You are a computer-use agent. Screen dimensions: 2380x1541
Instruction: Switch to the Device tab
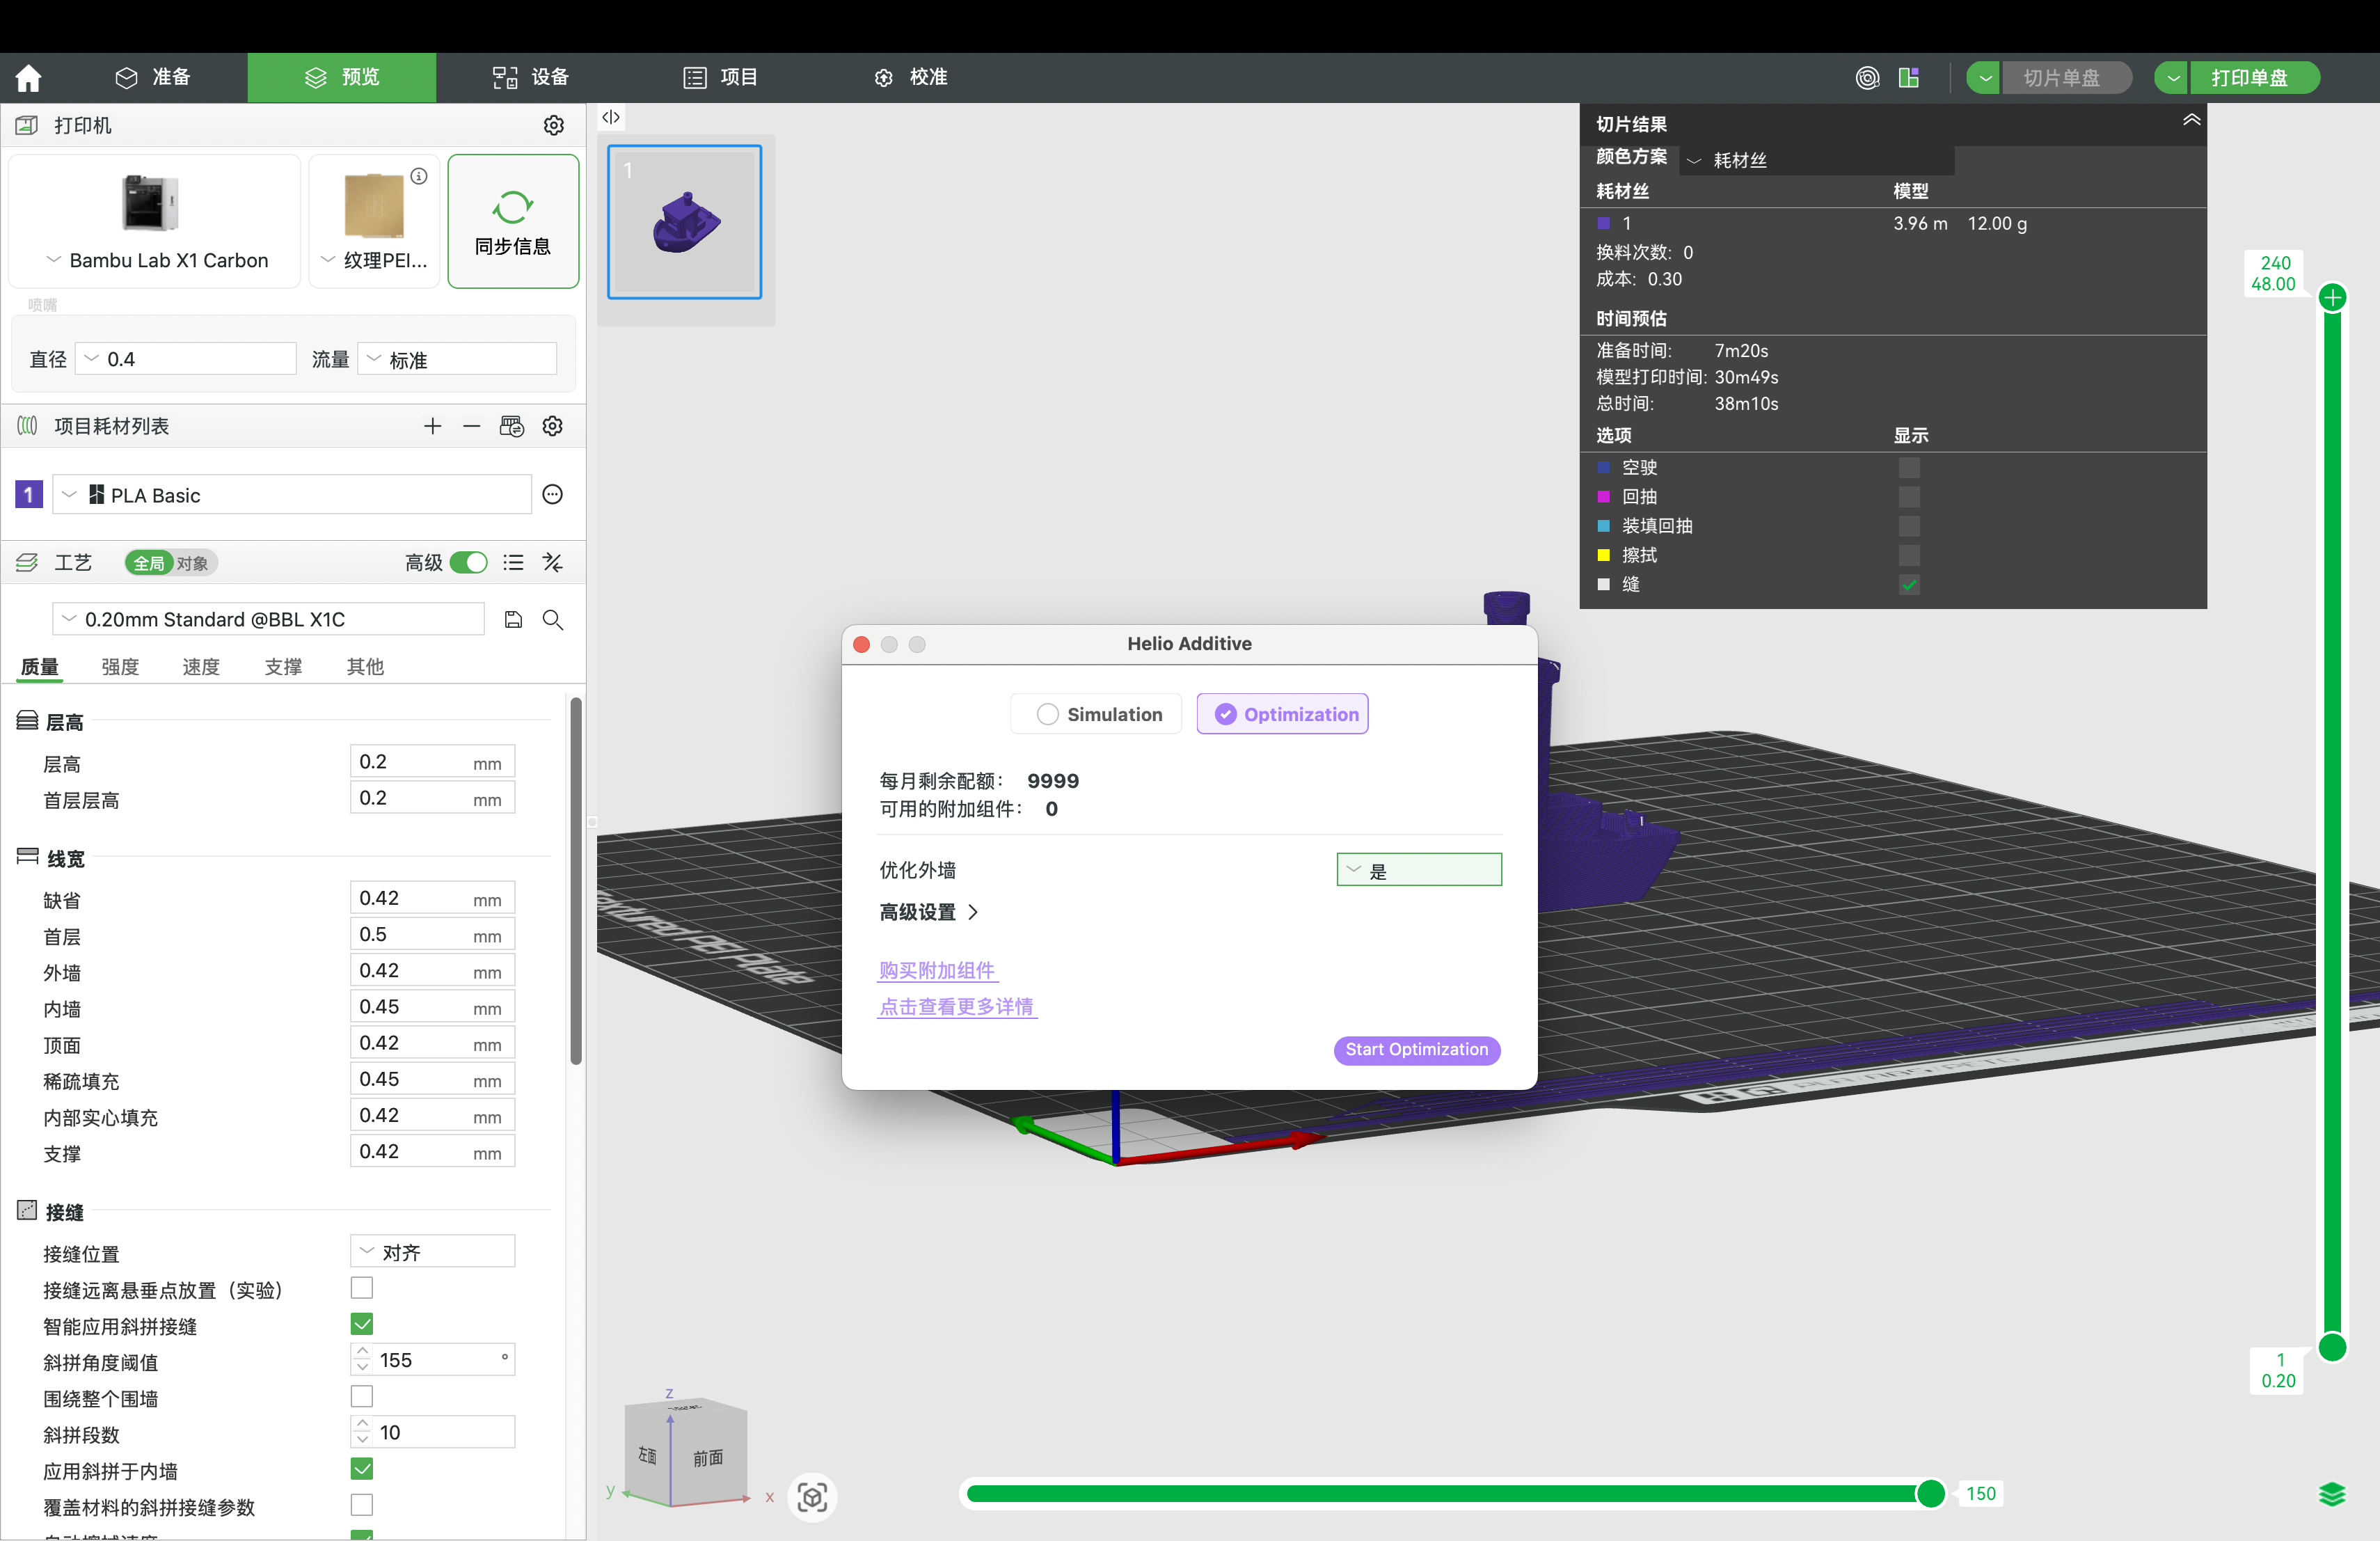coord(530,77)
